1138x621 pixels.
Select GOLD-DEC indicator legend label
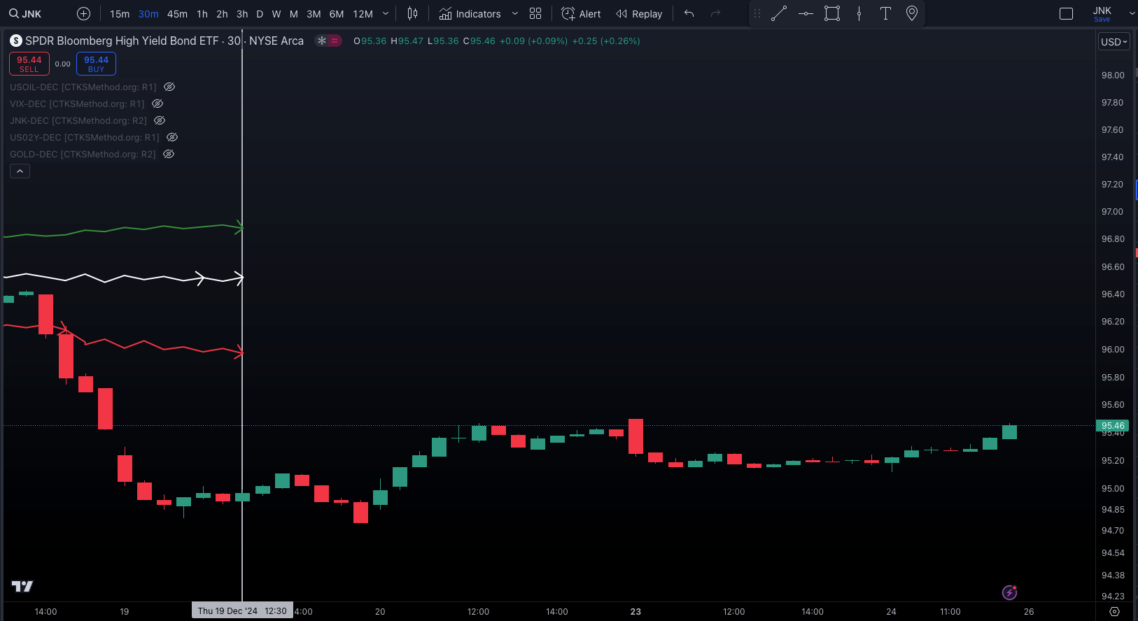tap(83, 155)
